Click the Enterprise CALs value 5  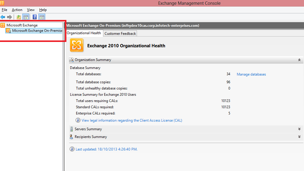tap(229, 113)
